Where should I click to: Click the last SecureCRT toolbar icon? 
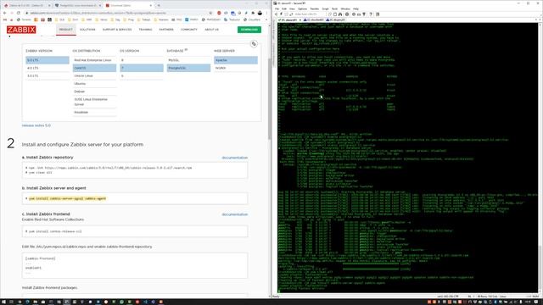378,14
